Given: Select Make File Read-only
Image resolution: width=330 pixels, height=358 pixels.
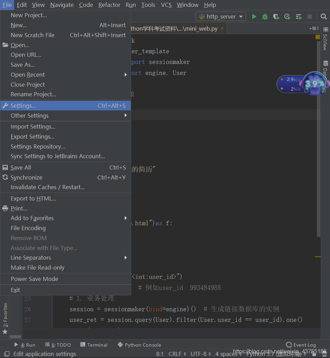Looking at the screenshot, I should [x=66, y=268].
